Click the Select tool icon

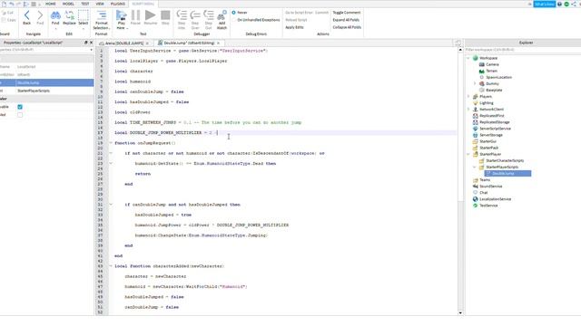coord(84,15)
